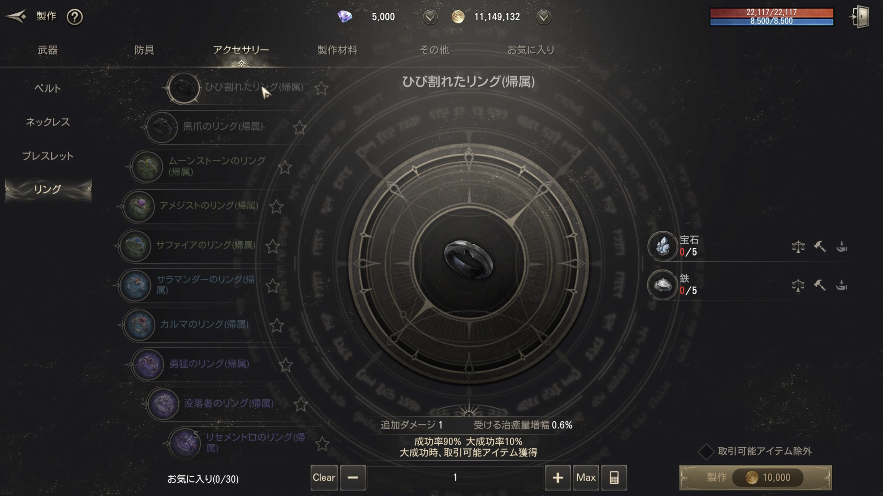Click the hammer icon for 鉄
Screen dimensions: 883x496
(820, 285)
